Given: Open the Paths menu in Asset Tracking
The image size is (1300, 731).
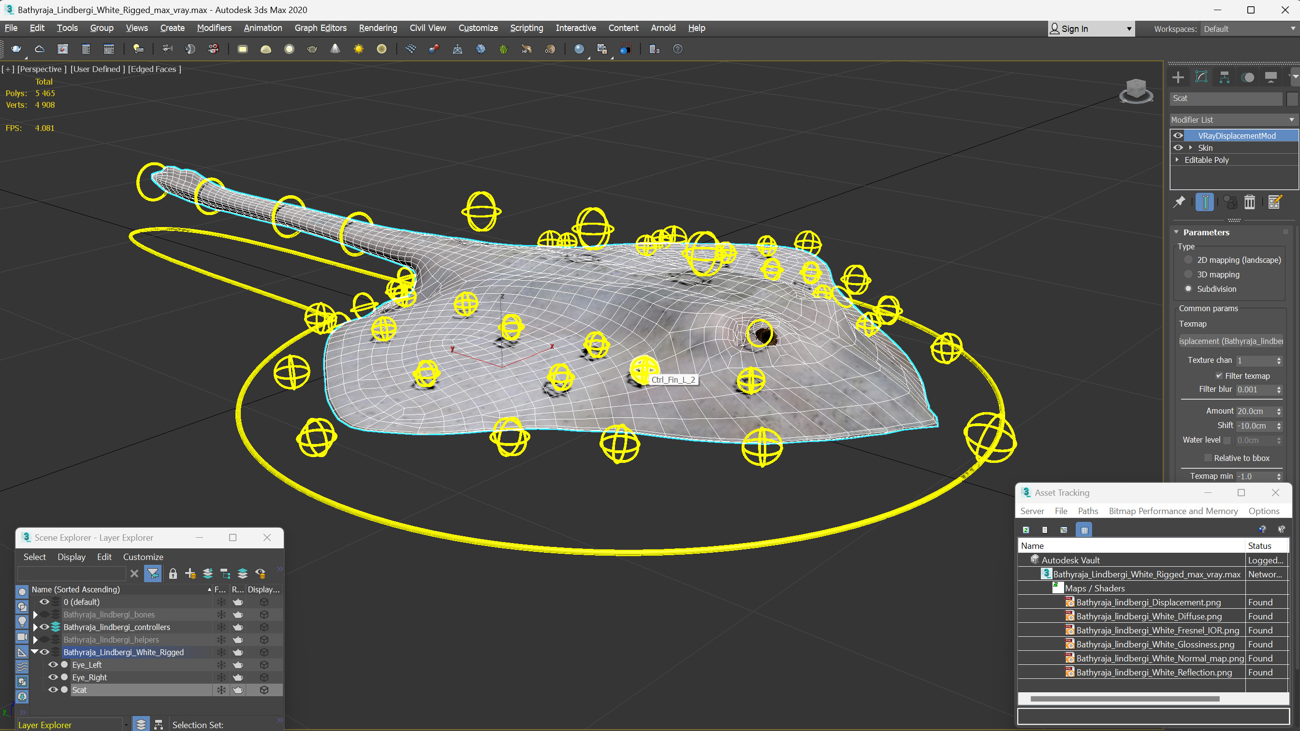Looking at the screenshot, I should pyautogui.click(x=1088, y=512).
